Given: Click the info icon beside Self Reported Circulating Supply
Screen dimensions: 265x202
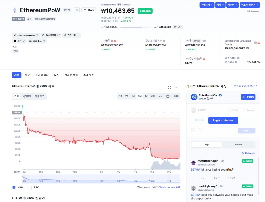Looking at the screenshot, I should 255,43.
